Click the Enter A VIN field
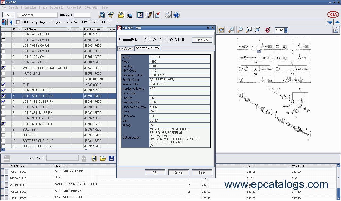The height and width of the screenshot is (201, 341). pyautogui.click(x=37, y=15)
